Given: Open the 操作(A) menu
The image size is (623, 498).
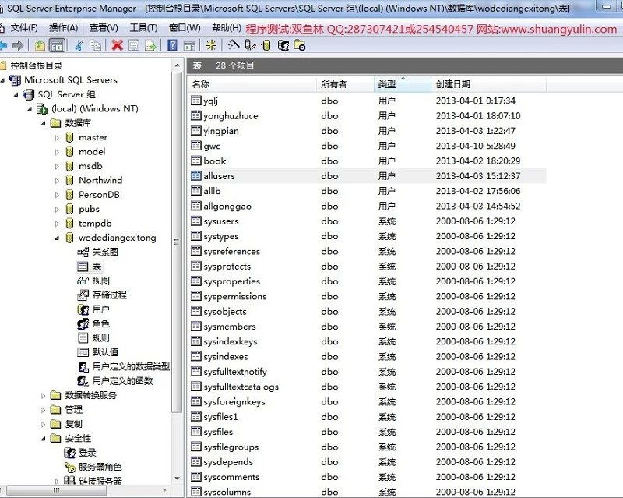Looking at the screenshot, I should pos(64,28).
